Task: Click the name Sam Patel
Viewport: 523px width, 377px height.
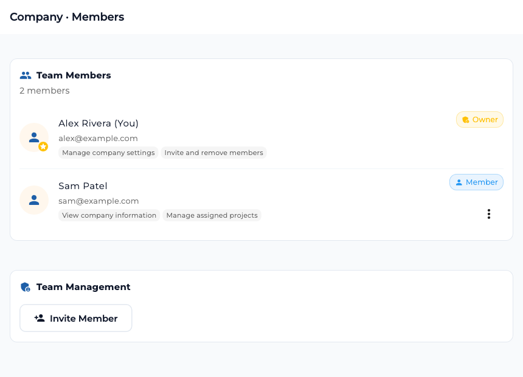Action: coord(83,186)
